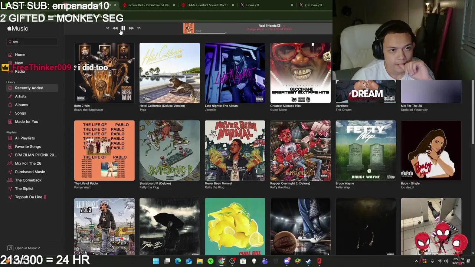Viewport: 475px width, 267px height.
Task: Click the Jeremih artist link
Action: 210,110
